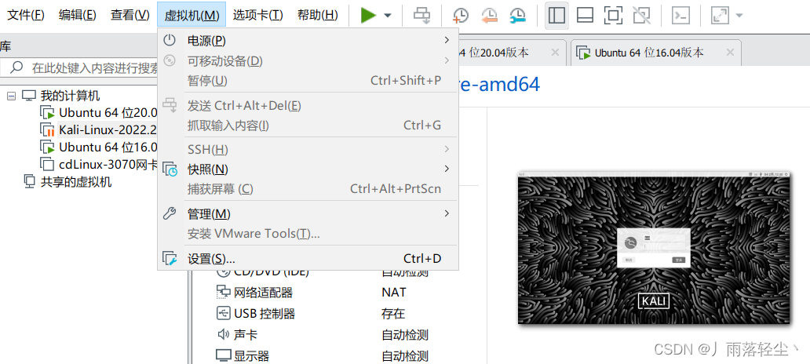
Task: Open the 编辑(E) menu
Action: click(x=78, y=15)
